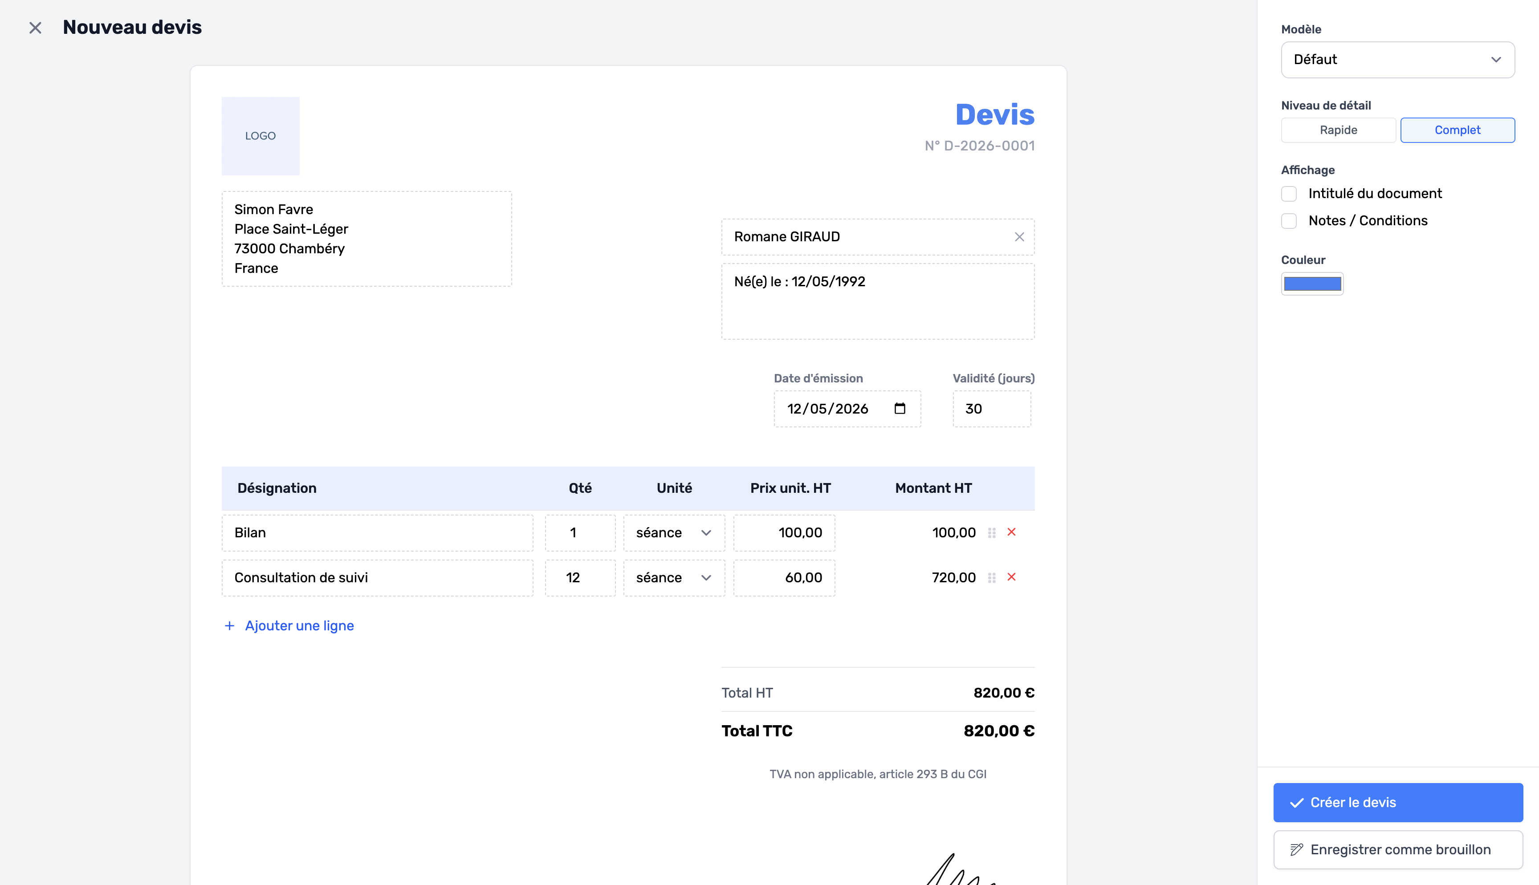Click the Total TTC amount 820,00 €
1539x885 pixels.
(x=999, y=731)
